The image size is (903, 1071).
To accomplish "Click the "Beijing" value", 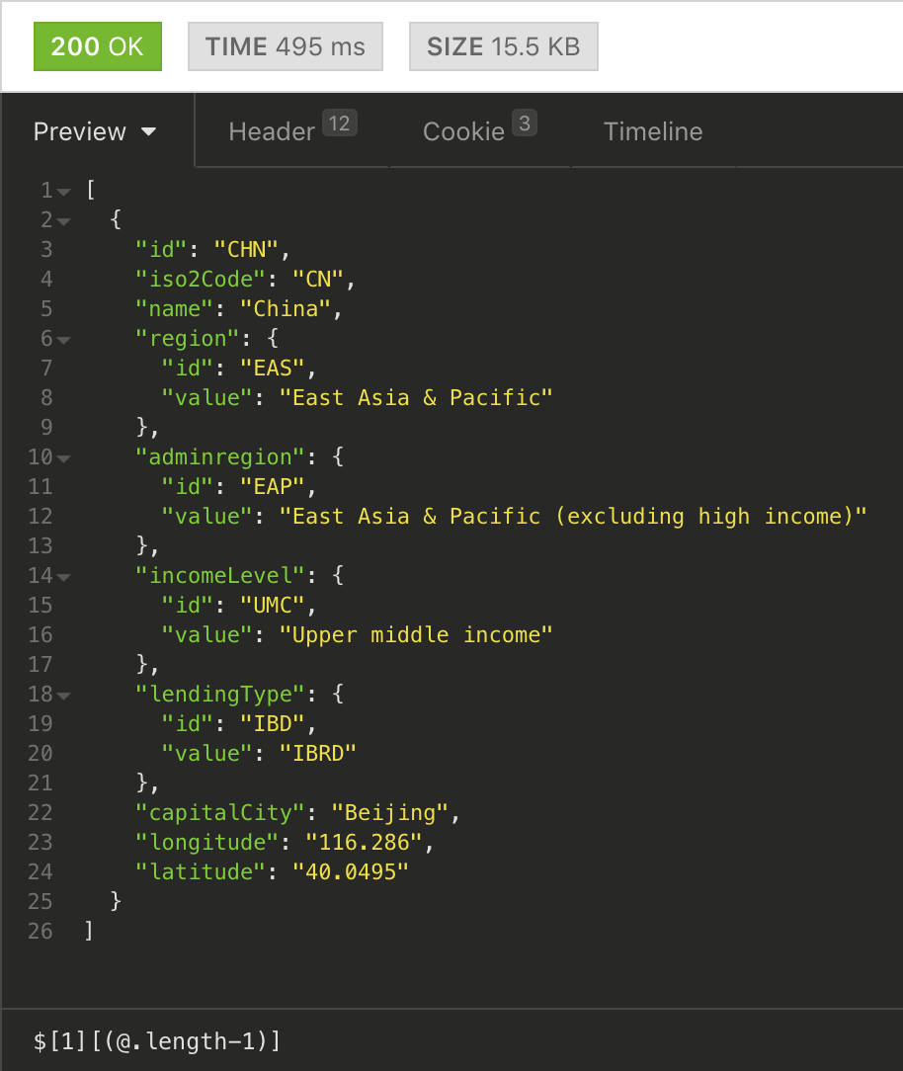I will (x=390, y=813).
